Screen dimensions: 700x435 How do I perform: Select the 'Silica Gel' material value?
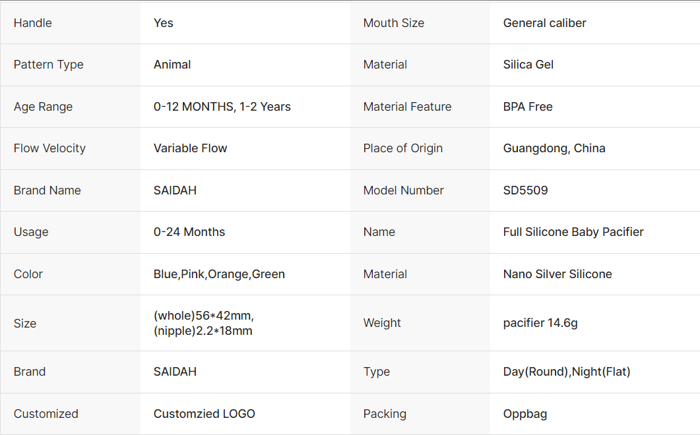528,65
